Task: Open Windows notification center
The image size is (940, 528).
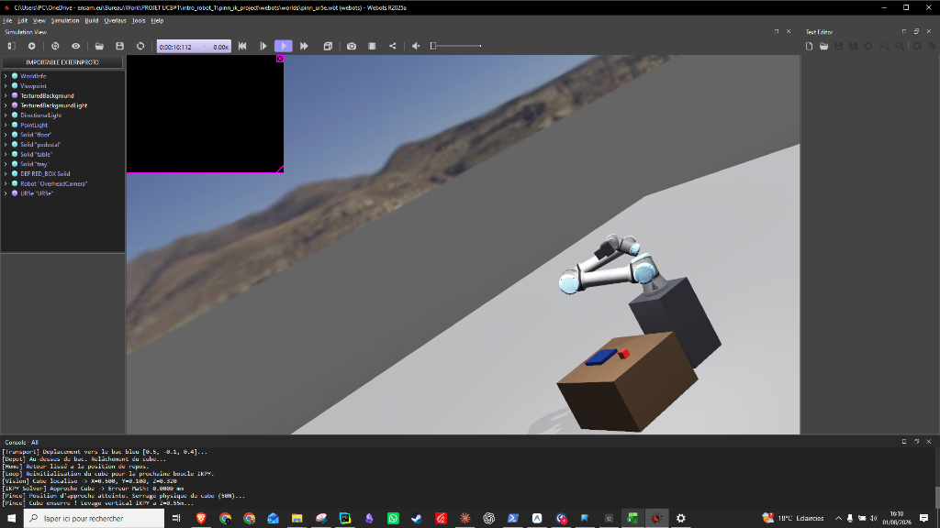Action: [923, 519]
